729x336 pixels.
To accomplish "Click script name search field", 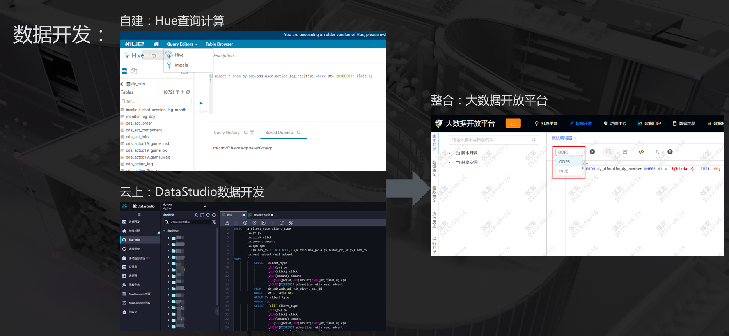I will tap(494, 140).
